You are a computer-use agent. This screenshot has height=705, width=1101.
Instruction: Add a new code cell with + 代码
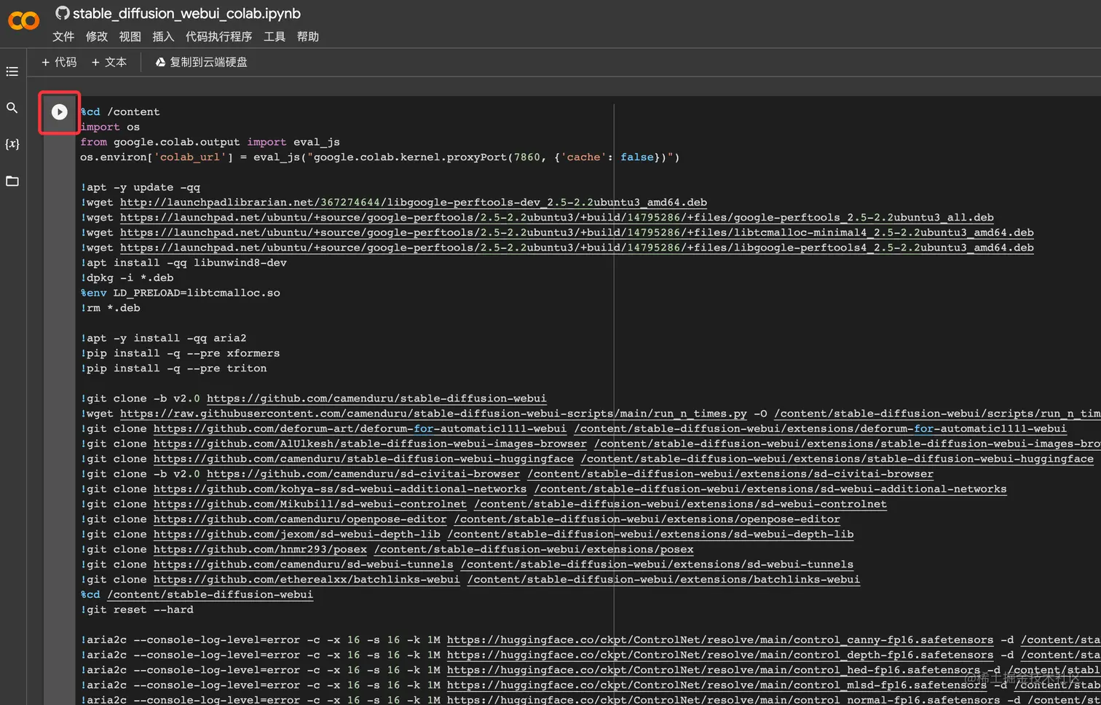click(x=59, y=62)
